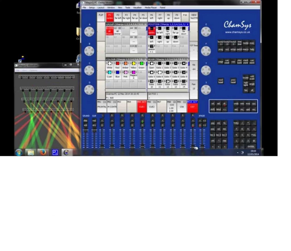The width and height of the screenshot is (291, 251).
Task: Choose 'centre' palette in the Position window
Action: click(151, 31)
